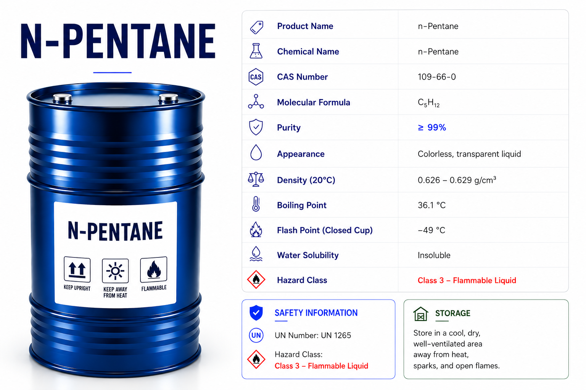Select the "Density (20°C)" label
This screenshot has width=586, height=390.
tap(306, 180)
